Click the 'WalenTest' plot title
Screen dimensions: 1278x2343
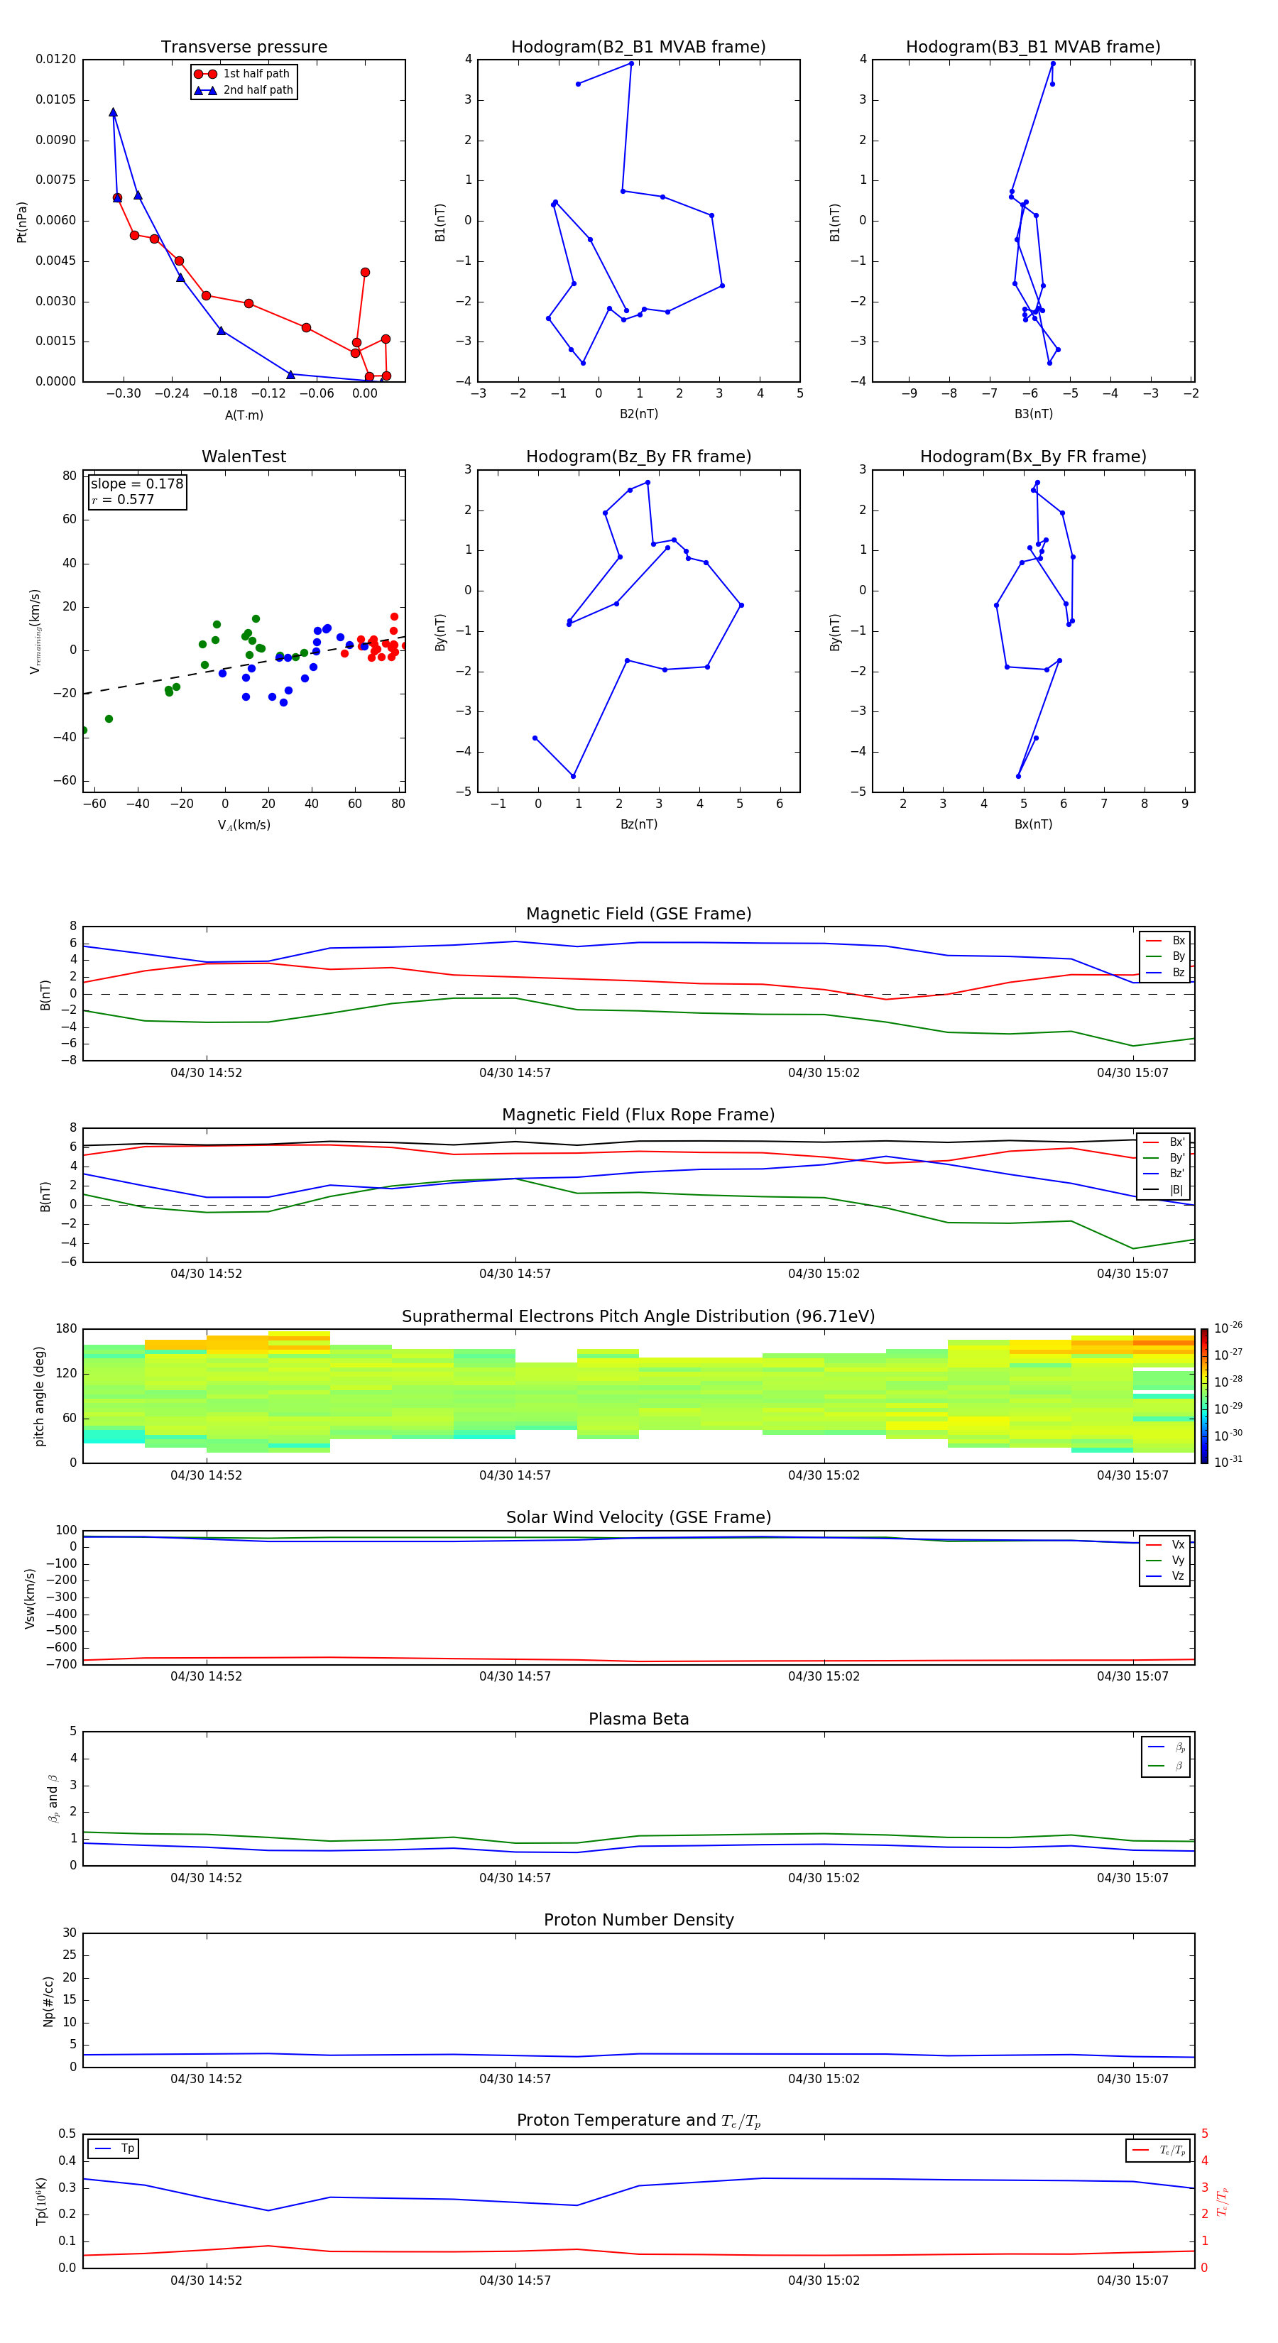point(244,457)
